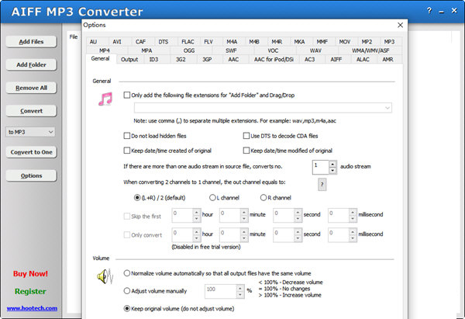This screenshot has width=465, height=319.
Task: Select the General tab
Action: (x=100, y=58)
